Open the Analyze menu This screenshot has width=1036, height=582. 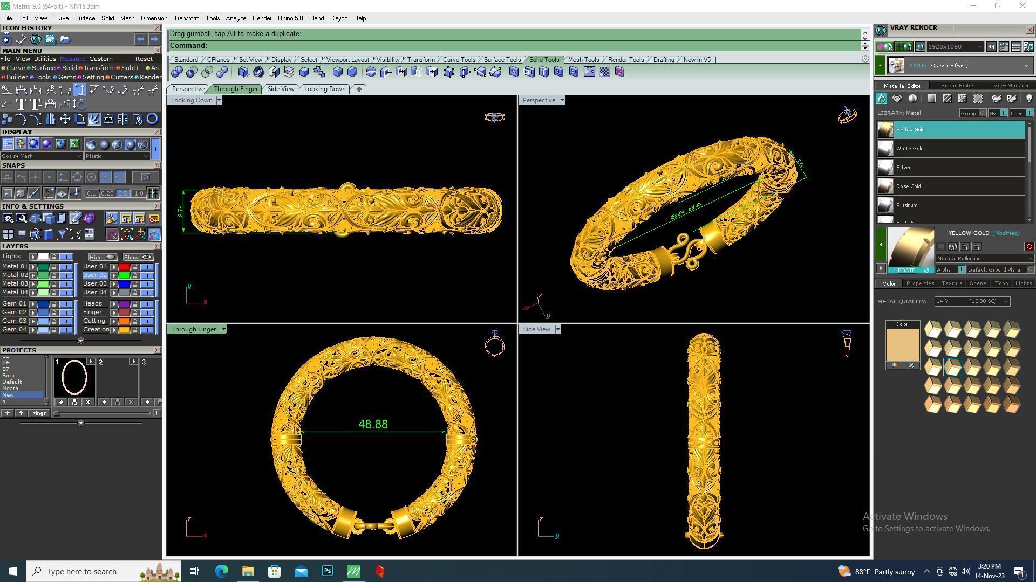(x=236, y=18)
